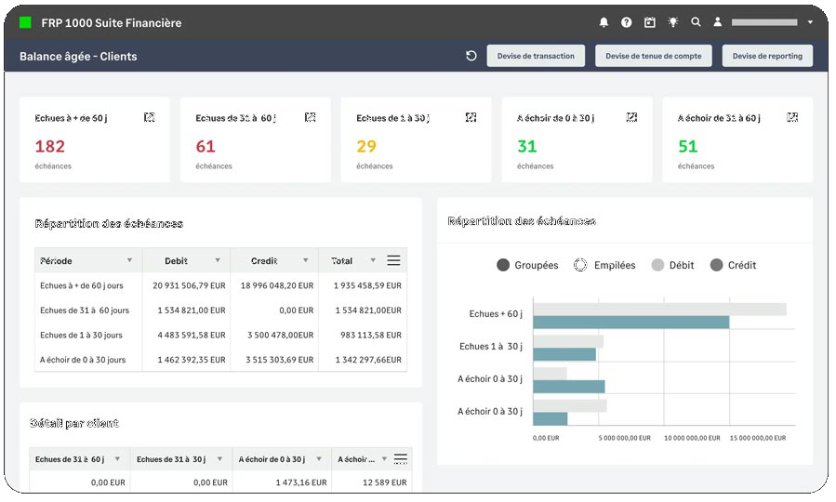Toggle the Débit series in legend
The image size is (836, 502).
click(673, 265)
